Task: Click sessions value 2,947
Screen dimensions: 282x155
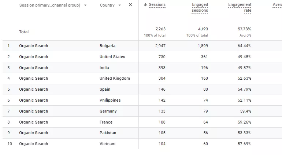Action: (160, 46)
